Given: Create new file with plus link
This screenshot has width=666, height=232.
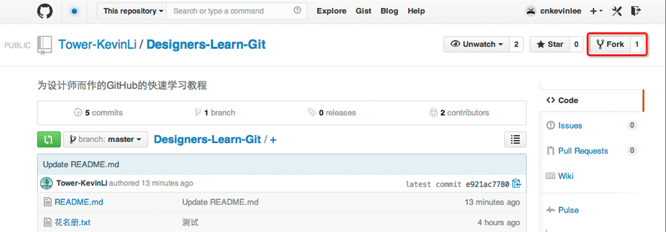Looking at the screenshot, I should coord(273,140).
